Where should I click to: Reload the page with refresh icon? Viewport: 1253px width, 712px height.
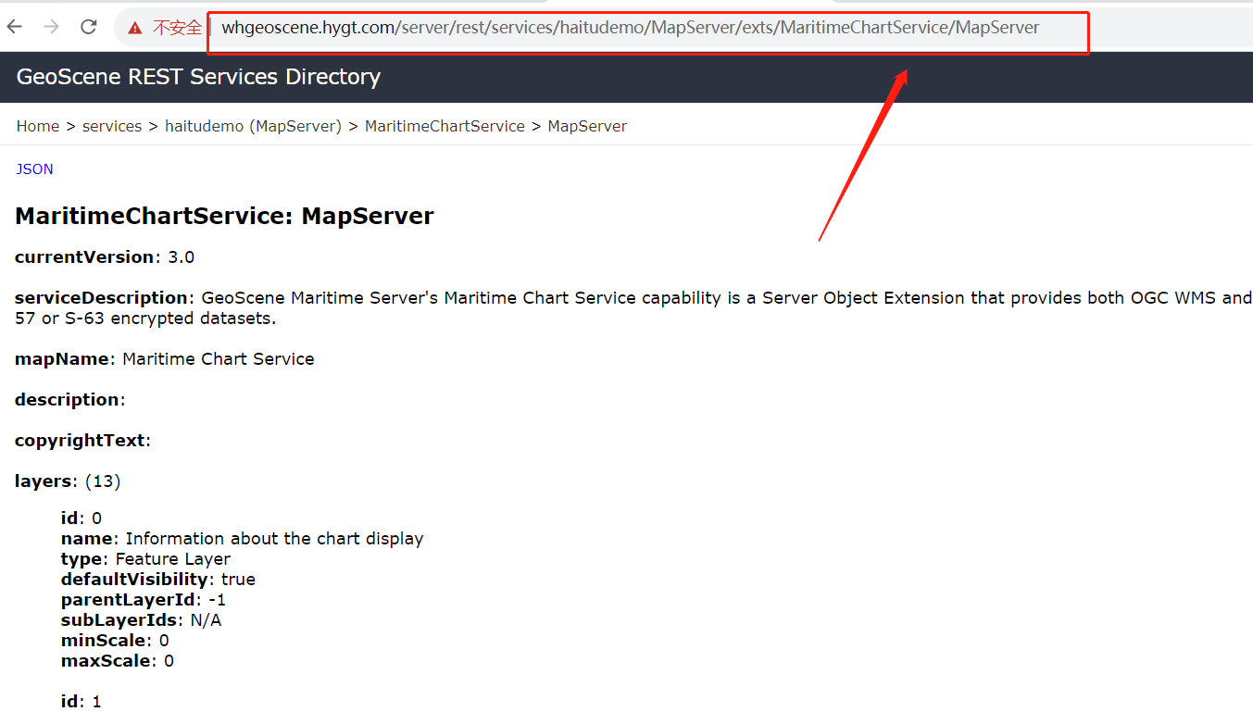[89, 27]
